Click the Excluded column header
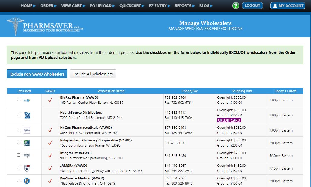311x187 pixels. pyautogui.click(x=24, y=91)
